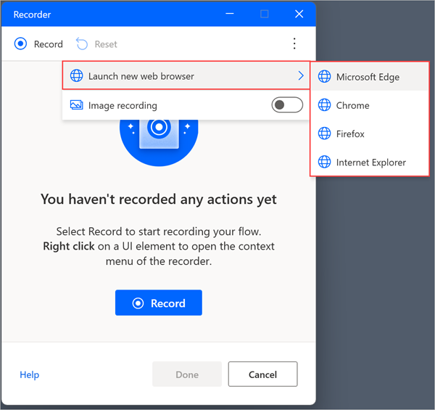Open the three-dot more options menu
435x410 pixels.
click(294, 44)
